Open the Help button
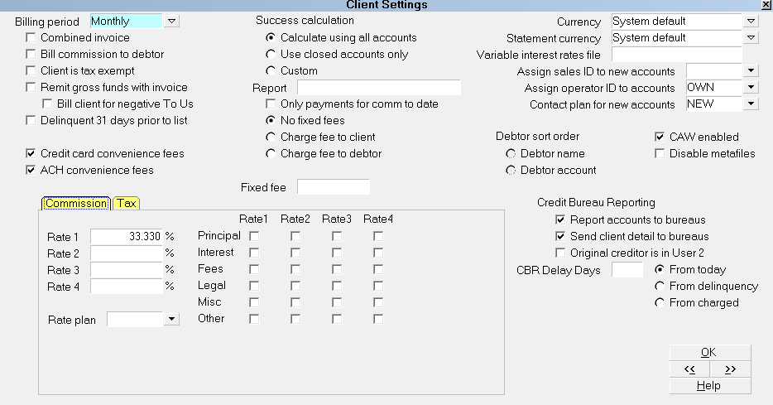The image size is (773, 405). coord(710,386)
